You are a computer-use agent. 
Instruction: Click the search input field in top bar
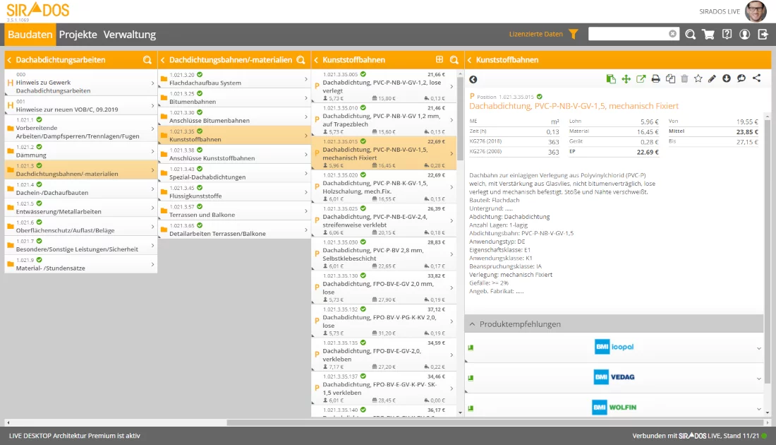click(x=628, y=34)
